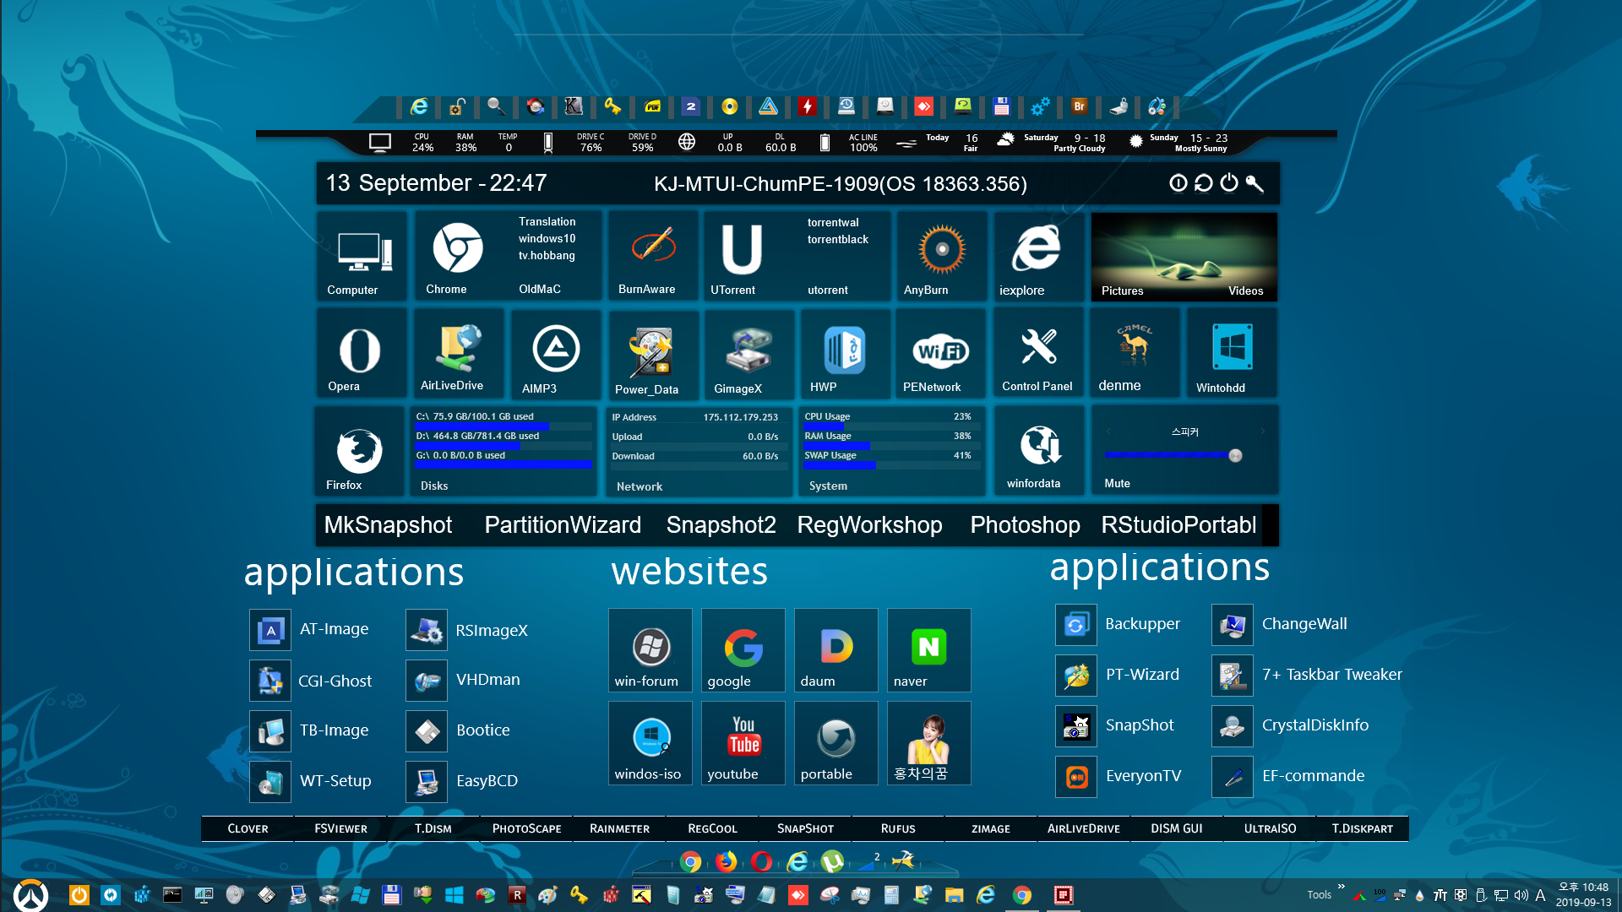Screen dimensions: 1622x912
Task: Open the portable website tile
Action: 835,743
